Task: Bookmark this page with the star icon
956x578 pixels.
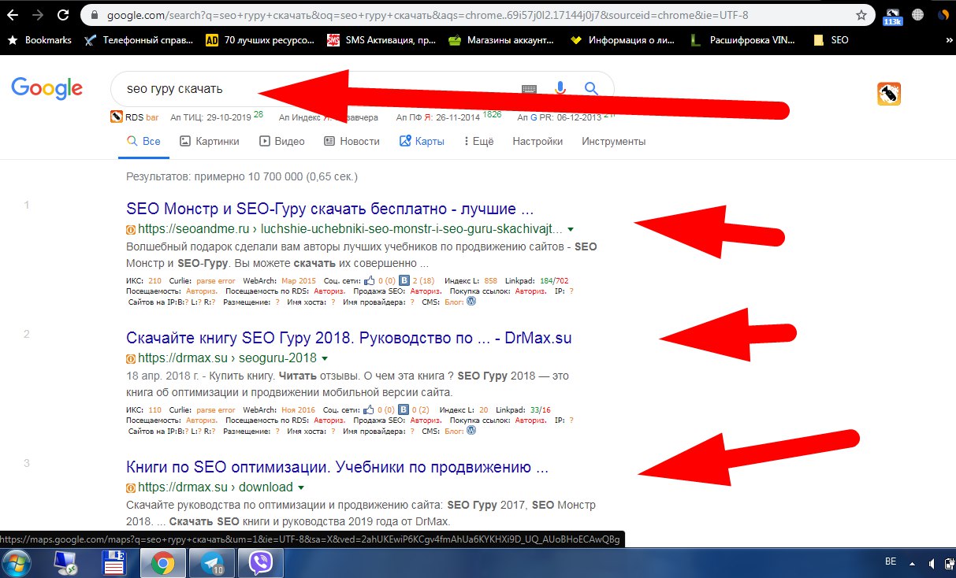Action: click(x=861, y=14)
